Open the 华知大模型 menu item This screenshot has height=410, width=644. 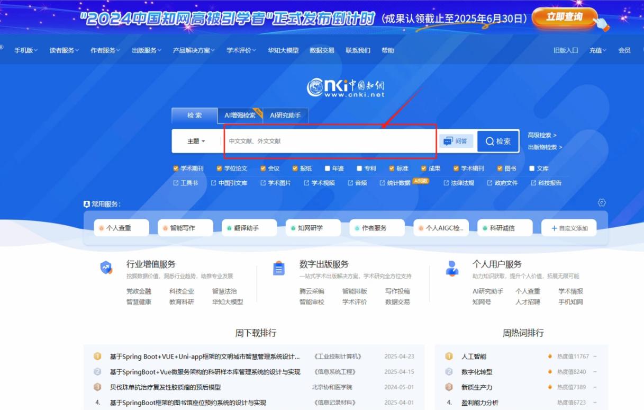pyautogui.click(x=283, y=50)
